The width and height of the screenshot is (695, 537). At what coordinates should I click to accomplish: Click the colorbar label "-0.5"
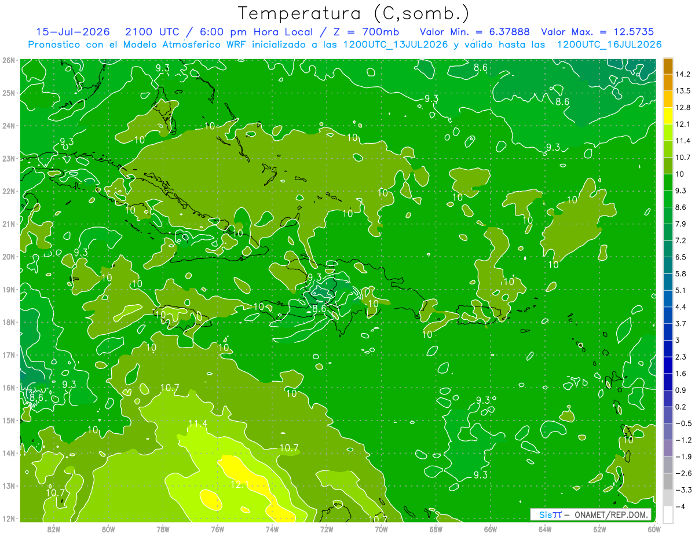tap(683, 423)
